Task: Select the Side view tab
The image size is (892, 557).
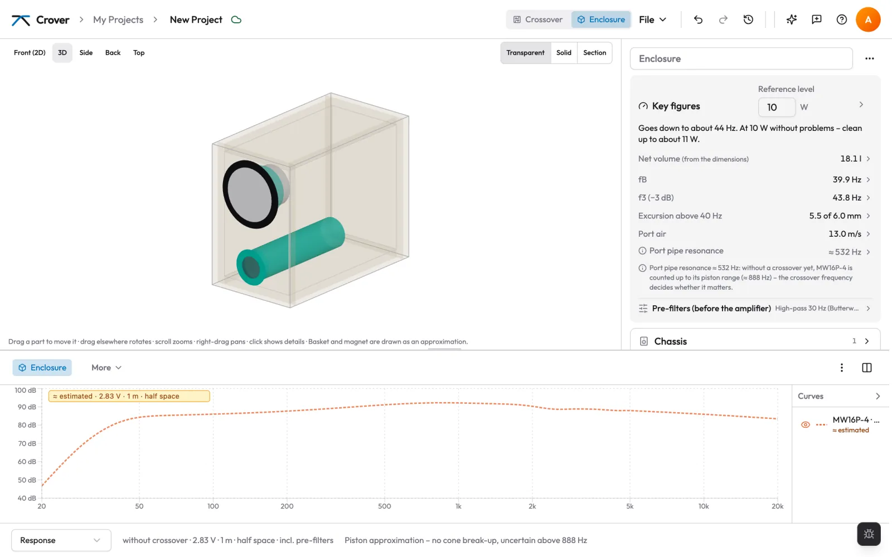Action: 86,53
